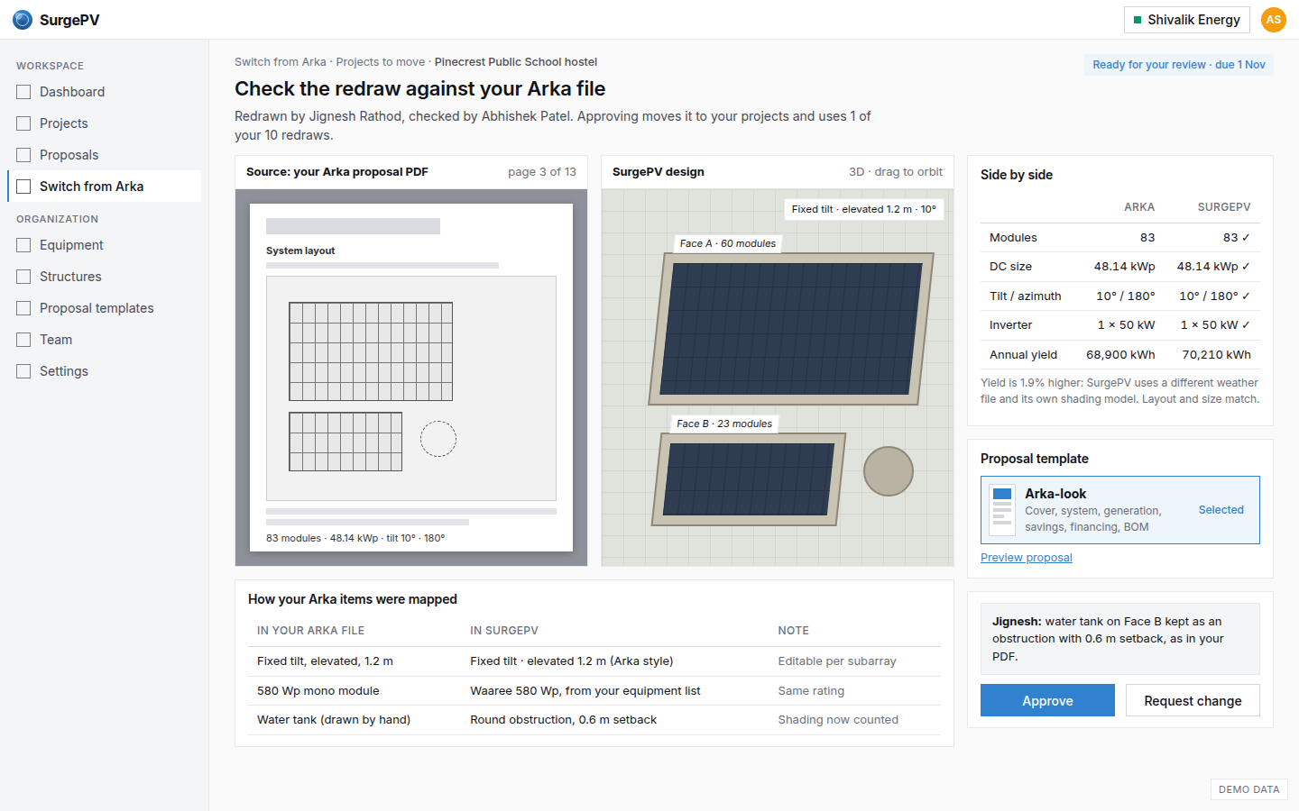Click the Ready for your review status badge

[x=1178, y=65]
